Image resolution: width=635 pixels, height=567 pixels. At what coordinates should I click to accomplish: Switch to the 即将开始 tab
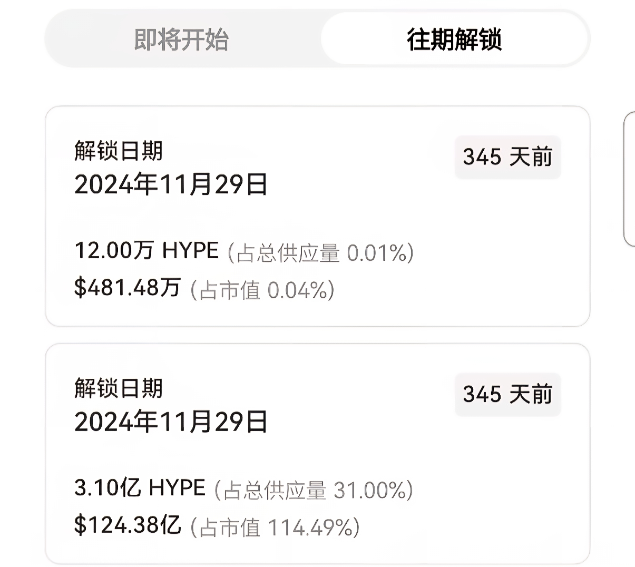[x=181, y=40]
